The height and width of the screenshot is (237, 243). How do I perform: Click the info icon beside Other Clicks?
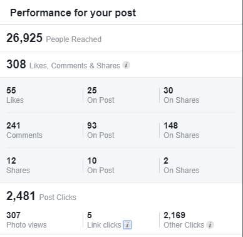coord(210,225)
